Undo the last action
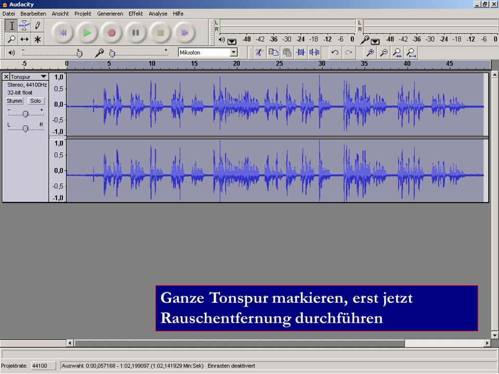The height and width of the screenshot is (374, 499). point(335,52)
